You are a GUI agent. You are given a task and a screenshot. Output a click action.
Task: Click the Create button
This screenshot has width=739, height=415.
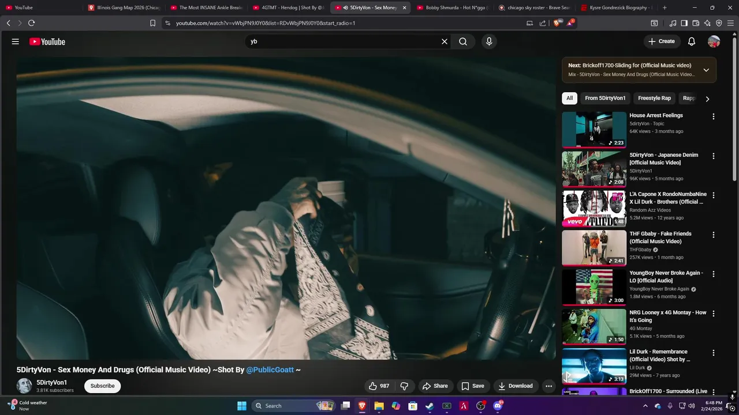[x=662, y=41]
